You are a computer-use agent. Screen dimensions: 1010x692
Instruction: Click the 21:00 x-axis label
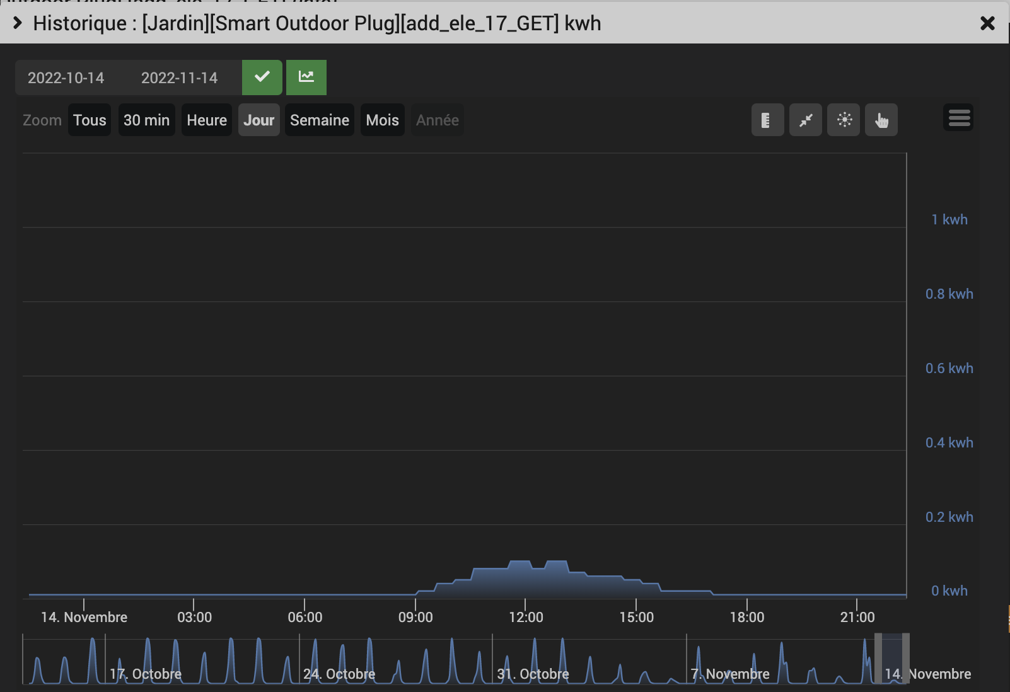pyautogui.click(x=857, y=617)
